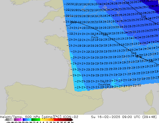Select the cyan legend swatch near -18
159x123 pixels.
pyautogui.click(x=30, y=120)
